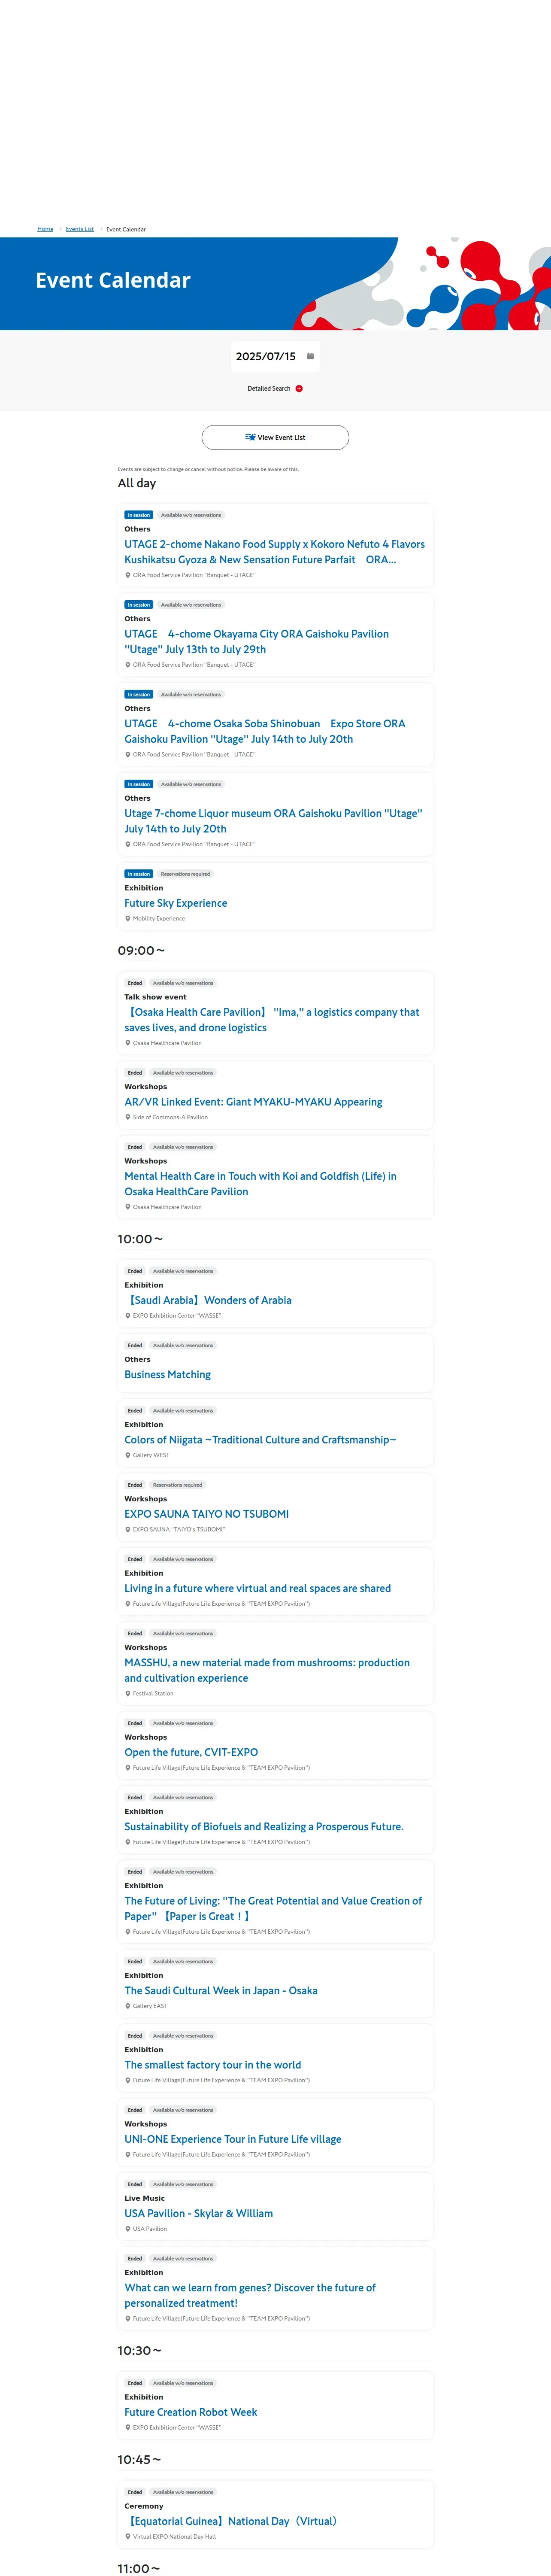Click location pin next to Gallery WEST
This screenshot has width=551, height=2576.
(128, 1455)
